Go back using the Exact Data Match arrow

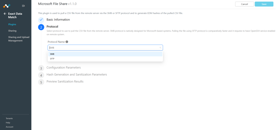5,14
